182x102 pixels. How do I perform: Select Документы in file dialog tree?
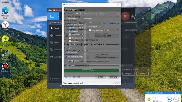[76, 35]
